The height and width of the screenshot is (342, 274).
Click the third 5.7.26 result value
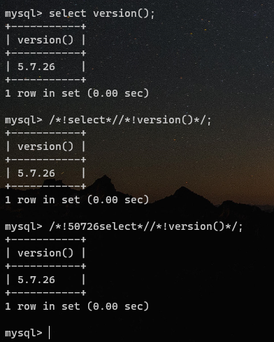pyautogui.click(x=36, y=280)
